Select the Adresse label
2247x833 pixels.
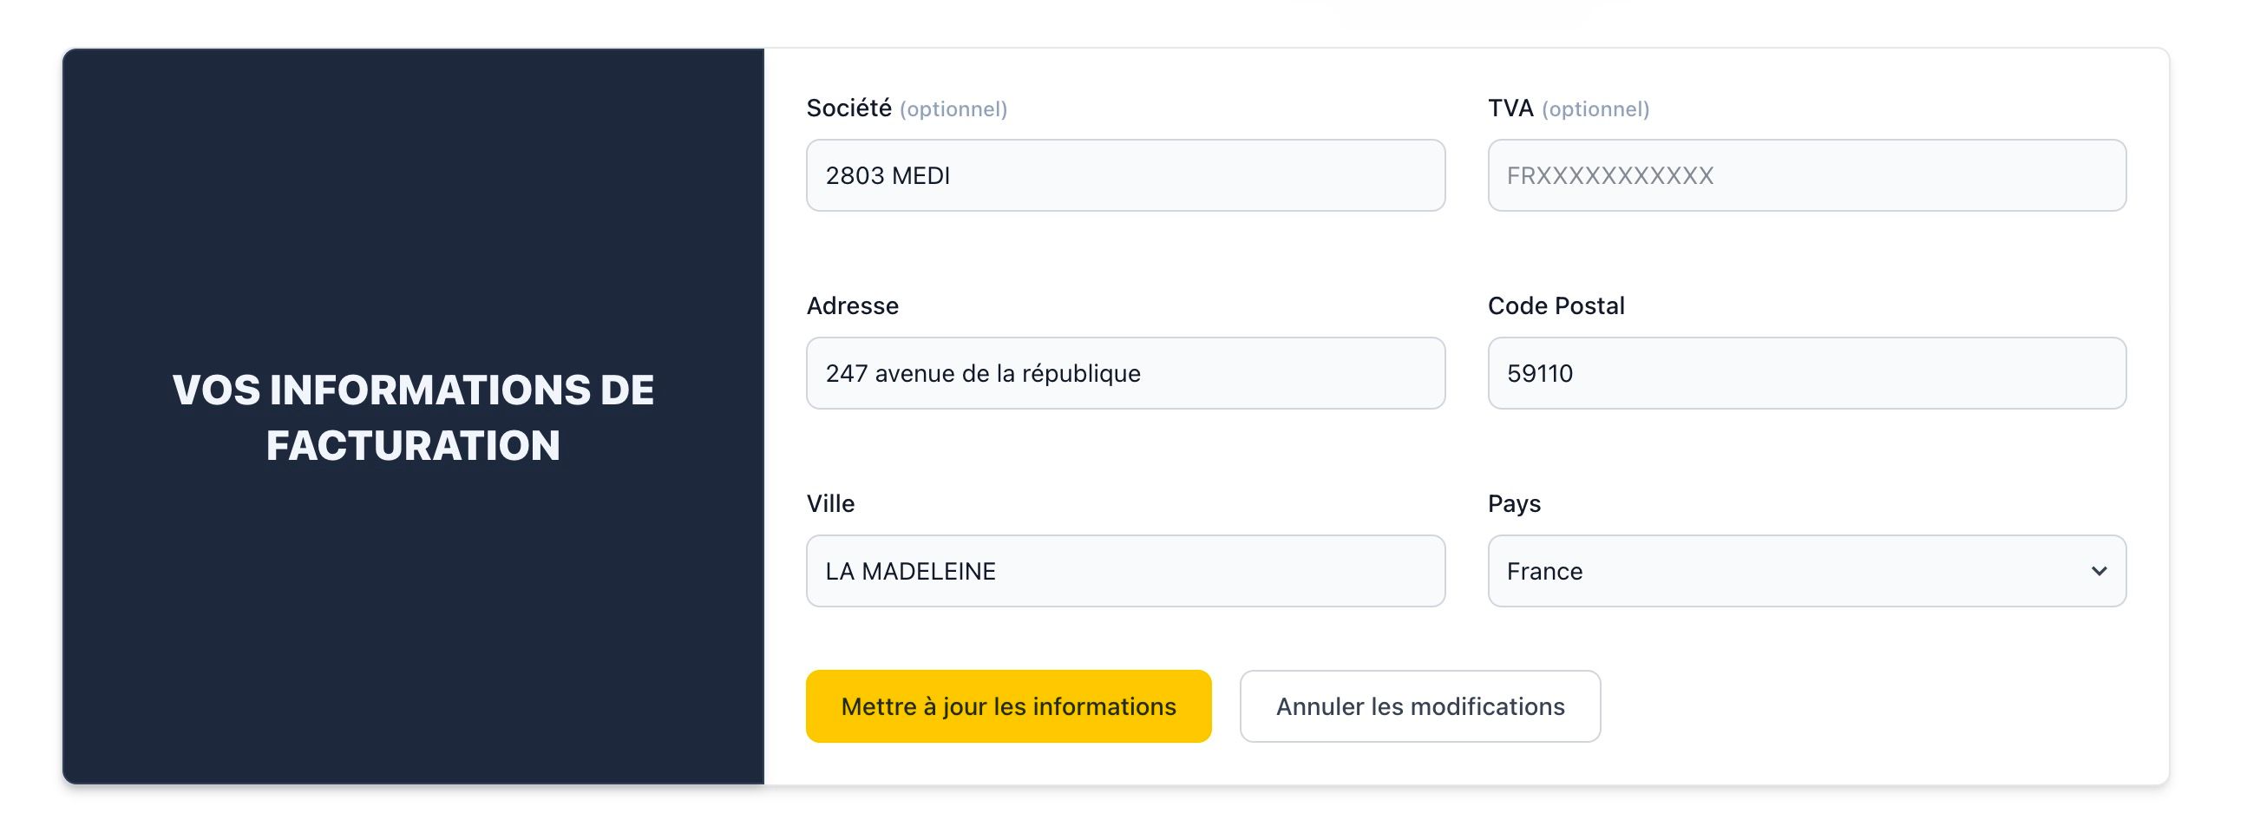(852, 305)
